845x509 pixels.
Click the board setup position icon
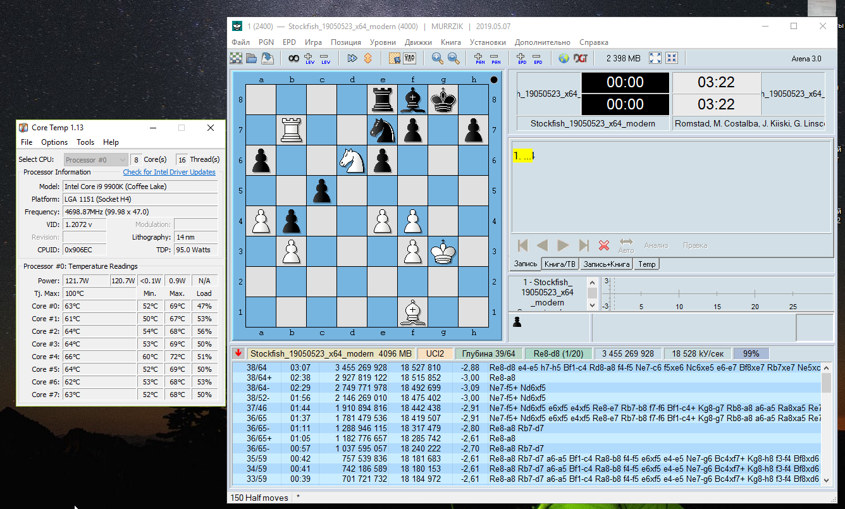coord(395,58)
